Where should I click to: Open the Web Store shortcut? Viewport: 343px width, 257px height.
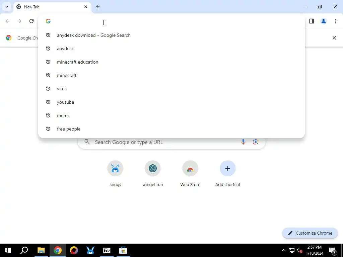(x=190, y=174)
